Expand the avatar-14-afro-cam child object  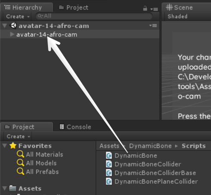coord(12,34)
